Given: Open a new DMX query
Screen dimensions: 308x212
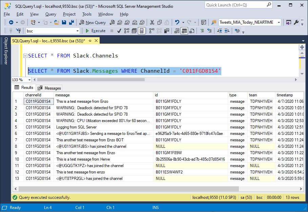Looking at the screenshot, I should point(127,22).
